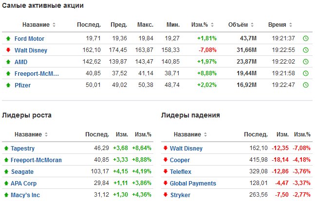Open Global Payments stock page
315x201 pixels.
193,183
